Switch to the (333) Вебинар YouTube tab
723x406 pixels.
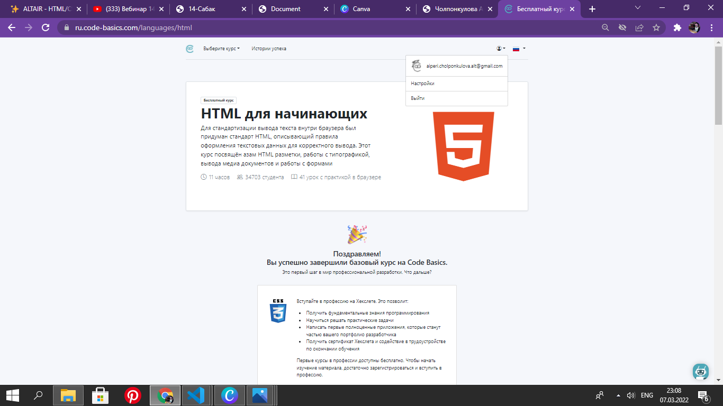click(127, 9)
